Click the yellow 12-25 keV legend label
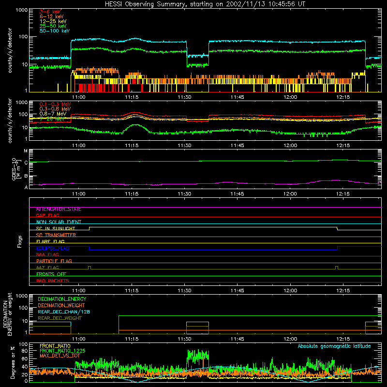387x387 pixels. (53, 21)
